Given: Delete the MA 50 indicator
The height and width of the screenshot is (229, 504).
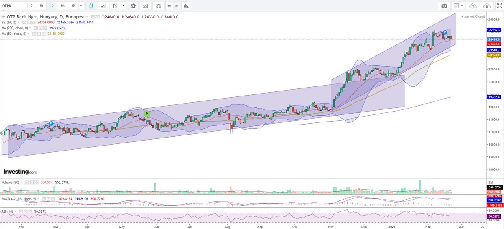Looking at the screenshot, I should pyautogui.click(x=43, y=34).
